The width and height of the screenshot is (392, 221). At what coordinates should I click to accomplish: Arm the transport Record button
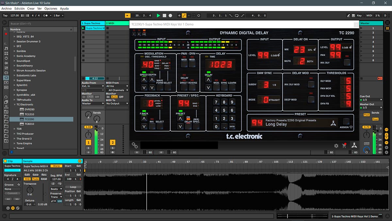[x=170, y=15]
